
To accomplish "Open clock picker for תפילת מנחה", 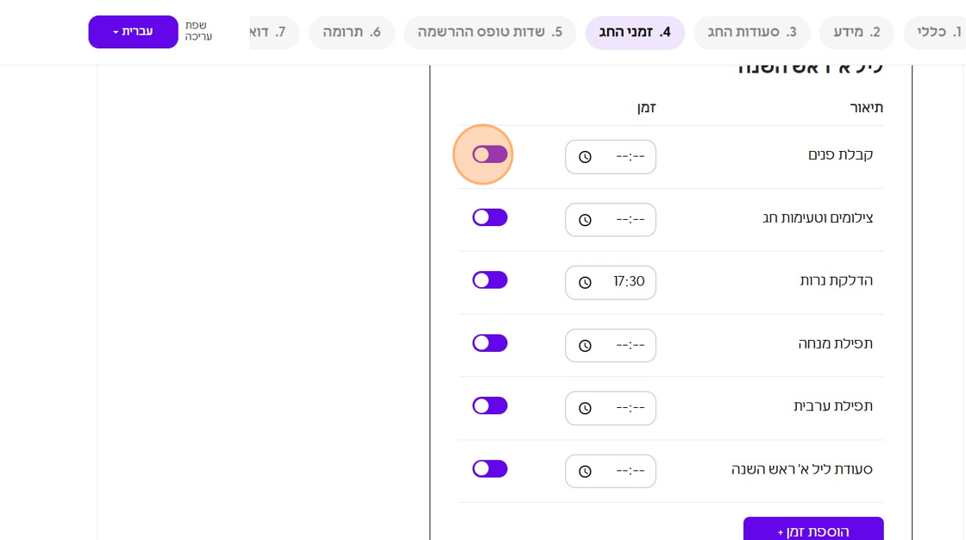I will pyautogui.click(x=585, y=346).
